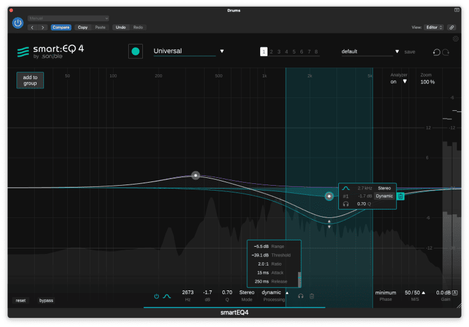Select the EQ band node near 350 Hz
Screen dimensions: 469x327
pyautogui.click(x=195, y=175)
